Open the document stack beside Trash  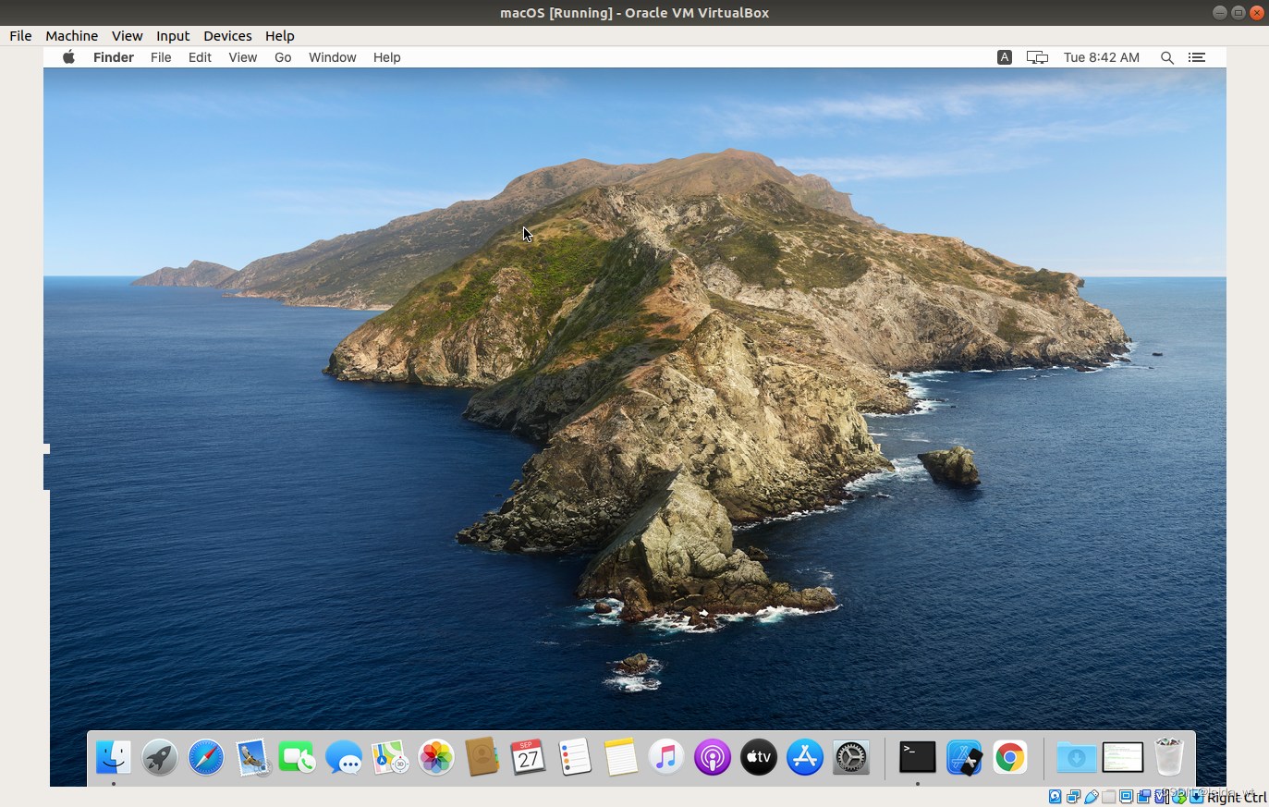[1123, 758]
